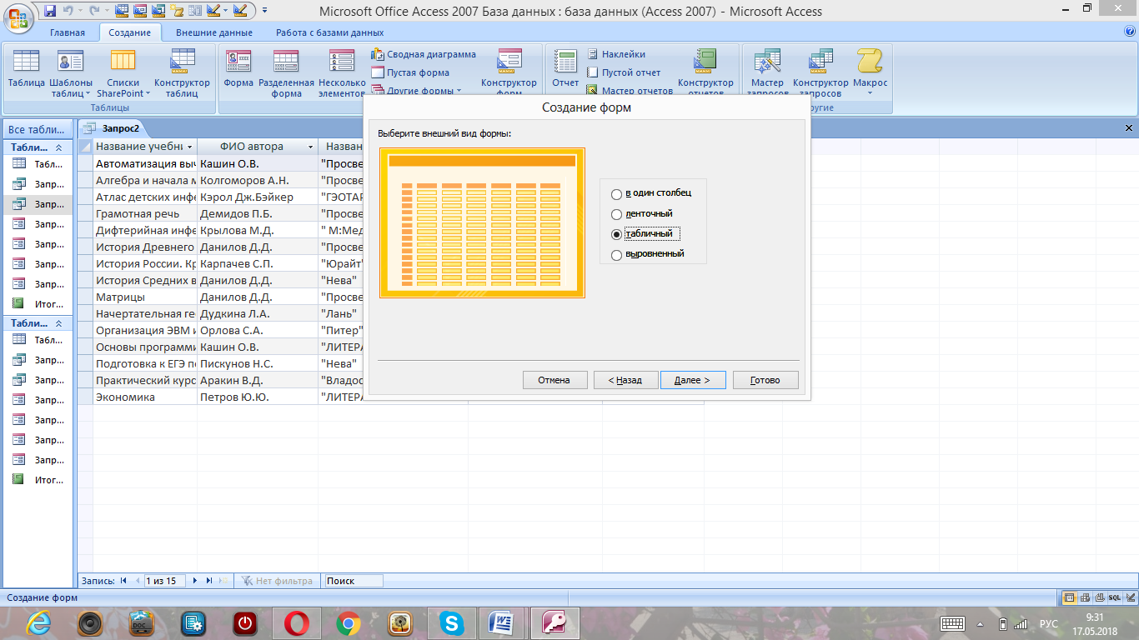
Task: Switch to the Главная ribbon tab
Action: pyautogui.click(x=68, y=32)
